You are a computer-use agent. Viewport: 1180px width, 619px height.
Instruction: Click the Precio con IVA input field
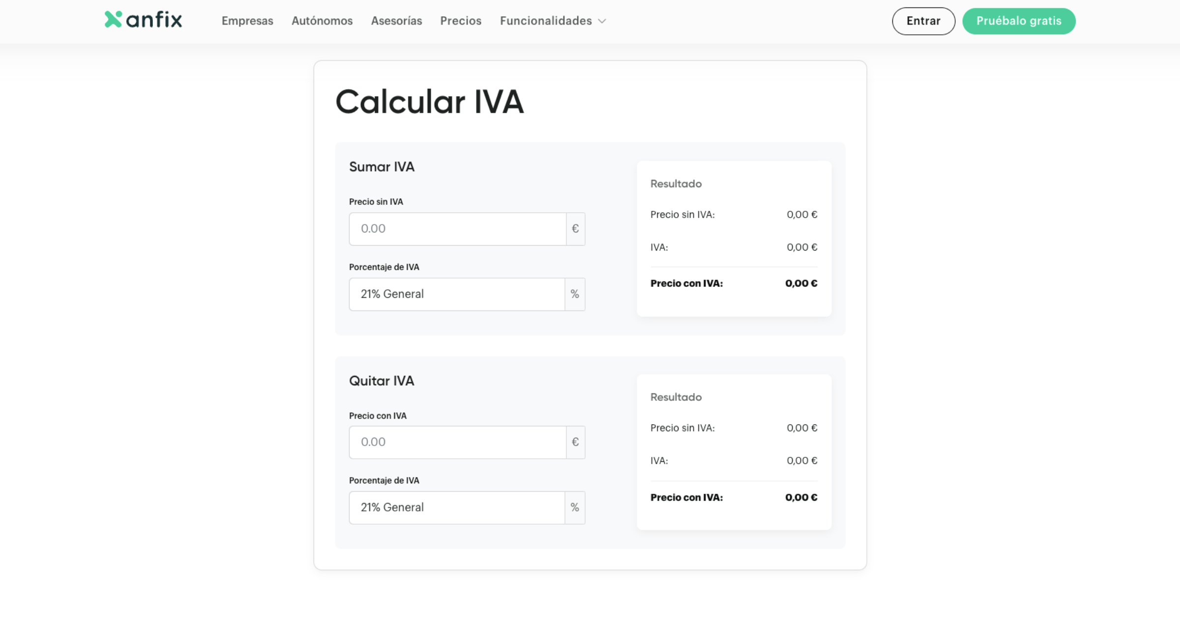pos(457,442)
